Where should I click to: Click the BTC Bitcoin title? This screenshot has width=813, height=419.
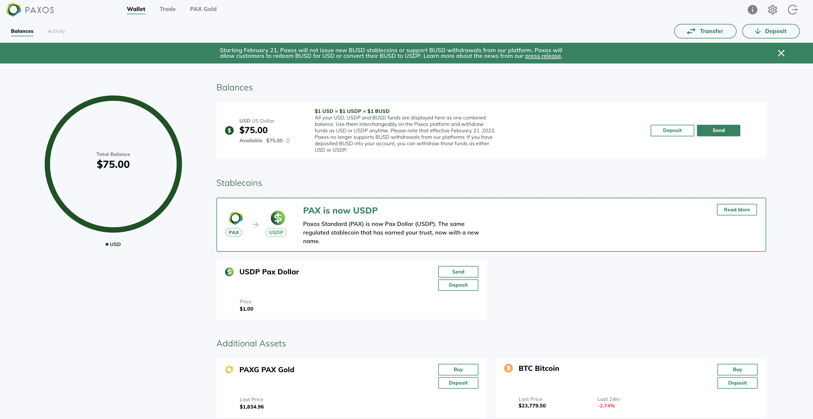538,368
